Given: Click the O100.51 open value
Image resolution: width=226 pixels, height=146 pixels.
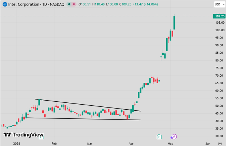Looking at the screenshot, I should (85, 4).
